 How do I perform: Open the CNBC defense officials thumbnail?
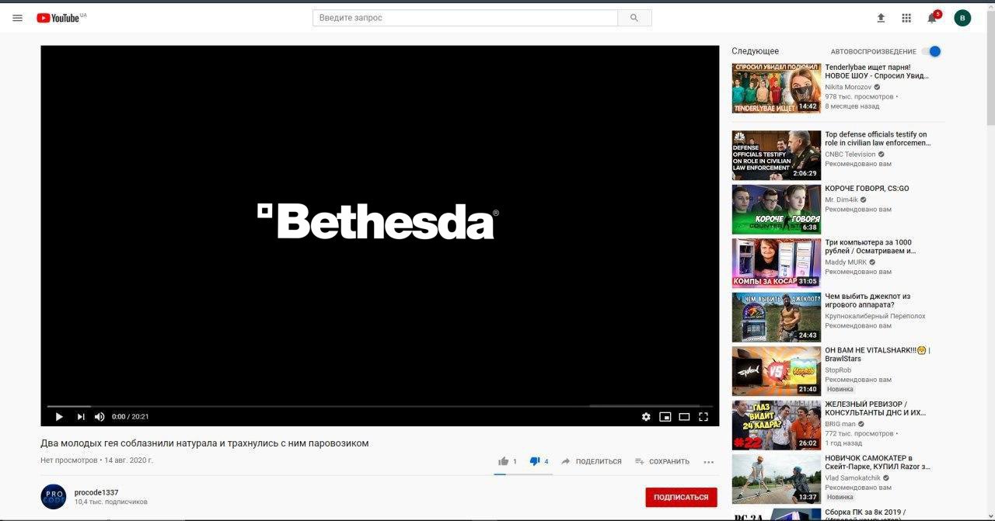point(776,155)
